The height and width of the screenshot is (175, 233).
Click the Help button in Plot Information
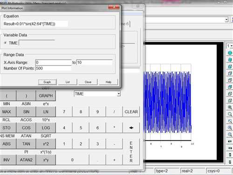[x=109, y=82]
